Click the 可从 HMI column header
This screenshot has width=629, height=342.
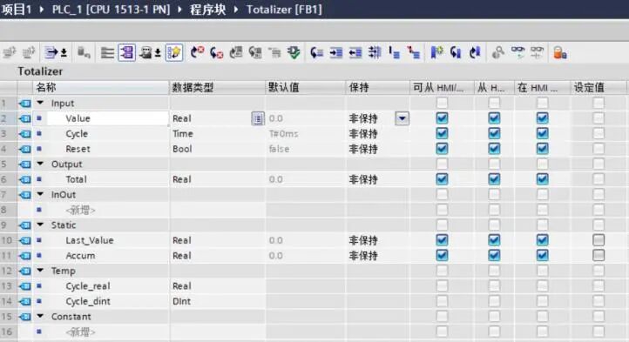point(442,87)
